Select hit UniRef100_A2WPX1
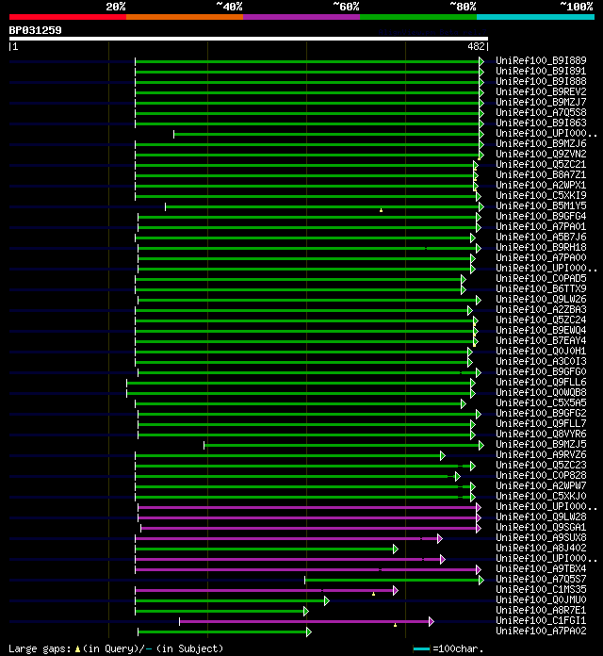 (x=541, y=185)
